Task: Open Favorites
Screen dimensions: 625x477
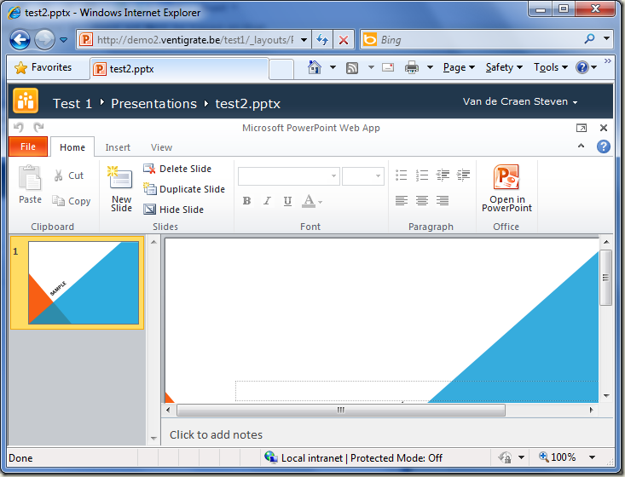Action: click(x=43, y=67)
